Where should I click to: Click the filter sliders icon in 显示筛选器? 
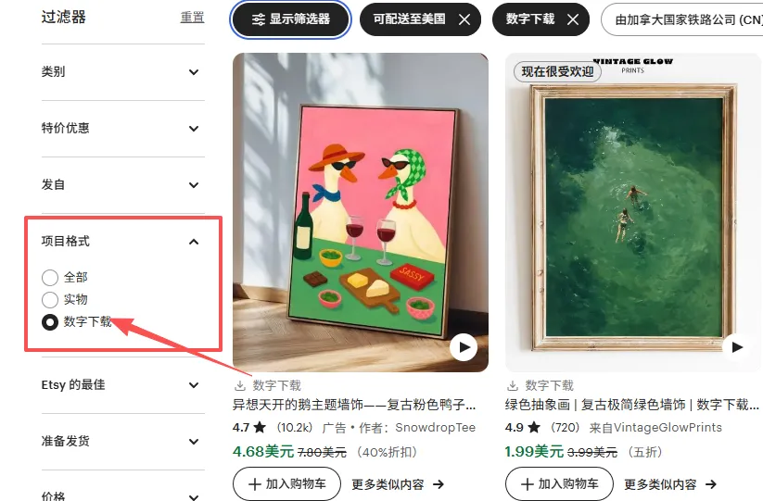pyautogui.click(x=259, y=19)
